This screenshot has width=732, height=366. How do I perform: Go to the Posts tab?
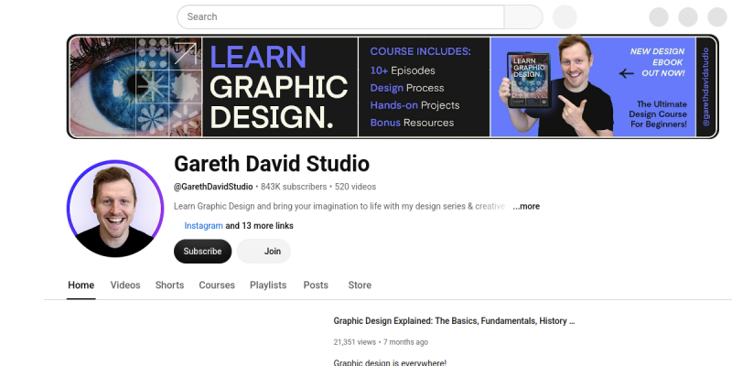click(x=316, y=285)
